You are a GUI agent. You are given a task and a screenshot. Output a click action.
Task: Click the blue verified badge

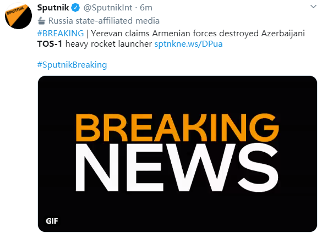point(75,8)
